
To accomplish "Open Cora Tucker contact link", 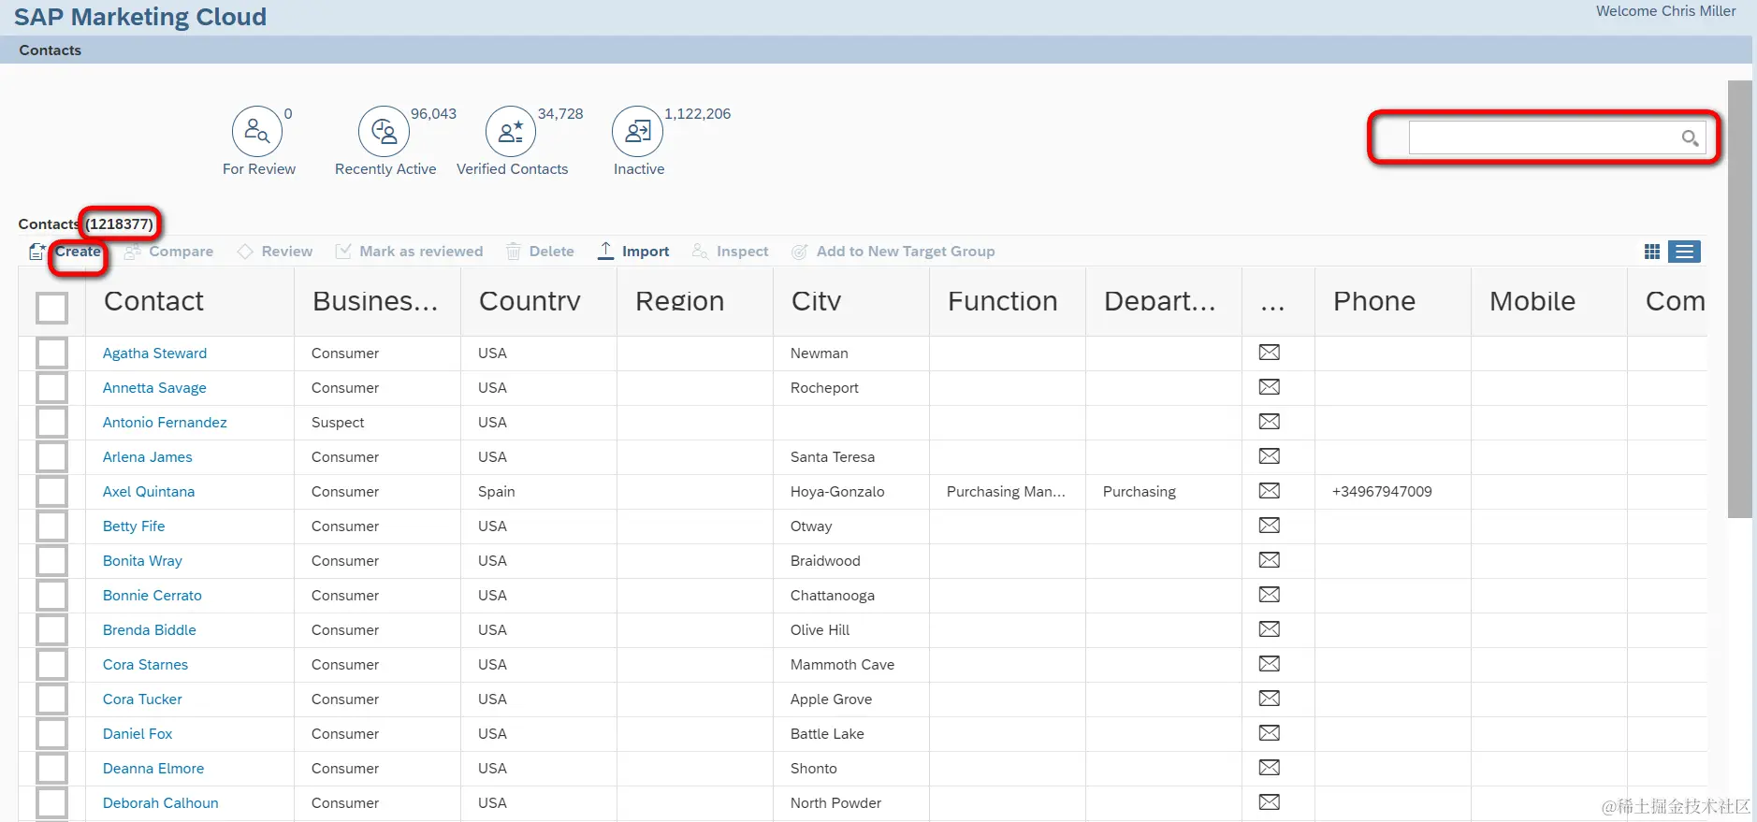I will click(142, 699).
